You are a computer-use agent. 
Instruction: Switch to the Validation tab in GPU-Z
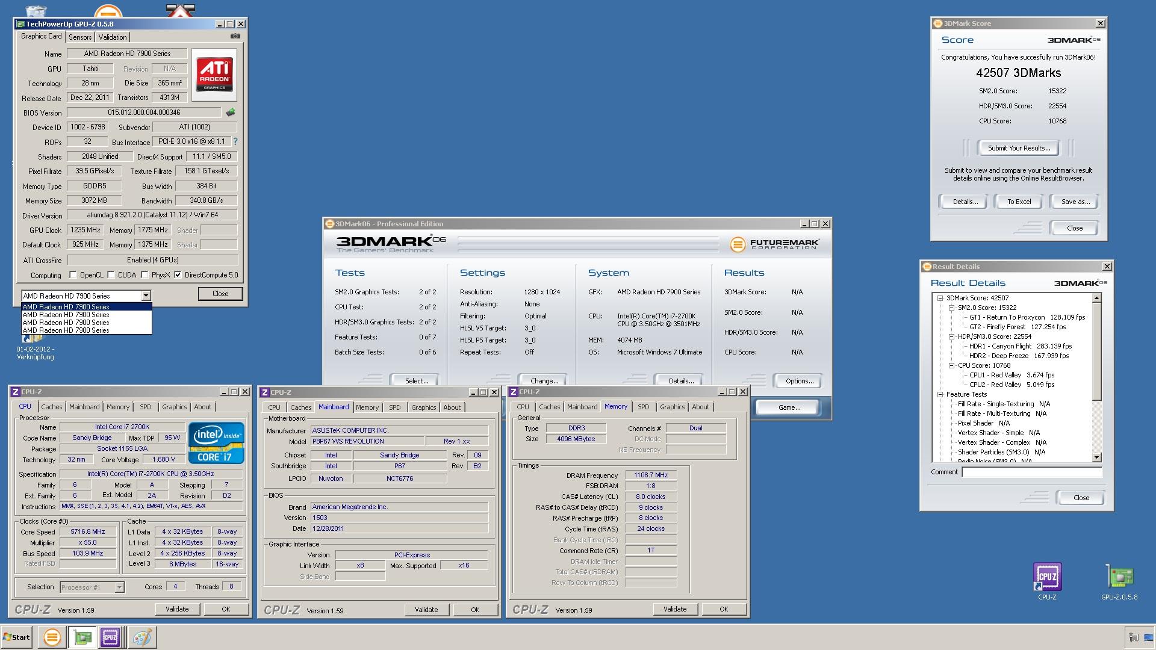113,37
